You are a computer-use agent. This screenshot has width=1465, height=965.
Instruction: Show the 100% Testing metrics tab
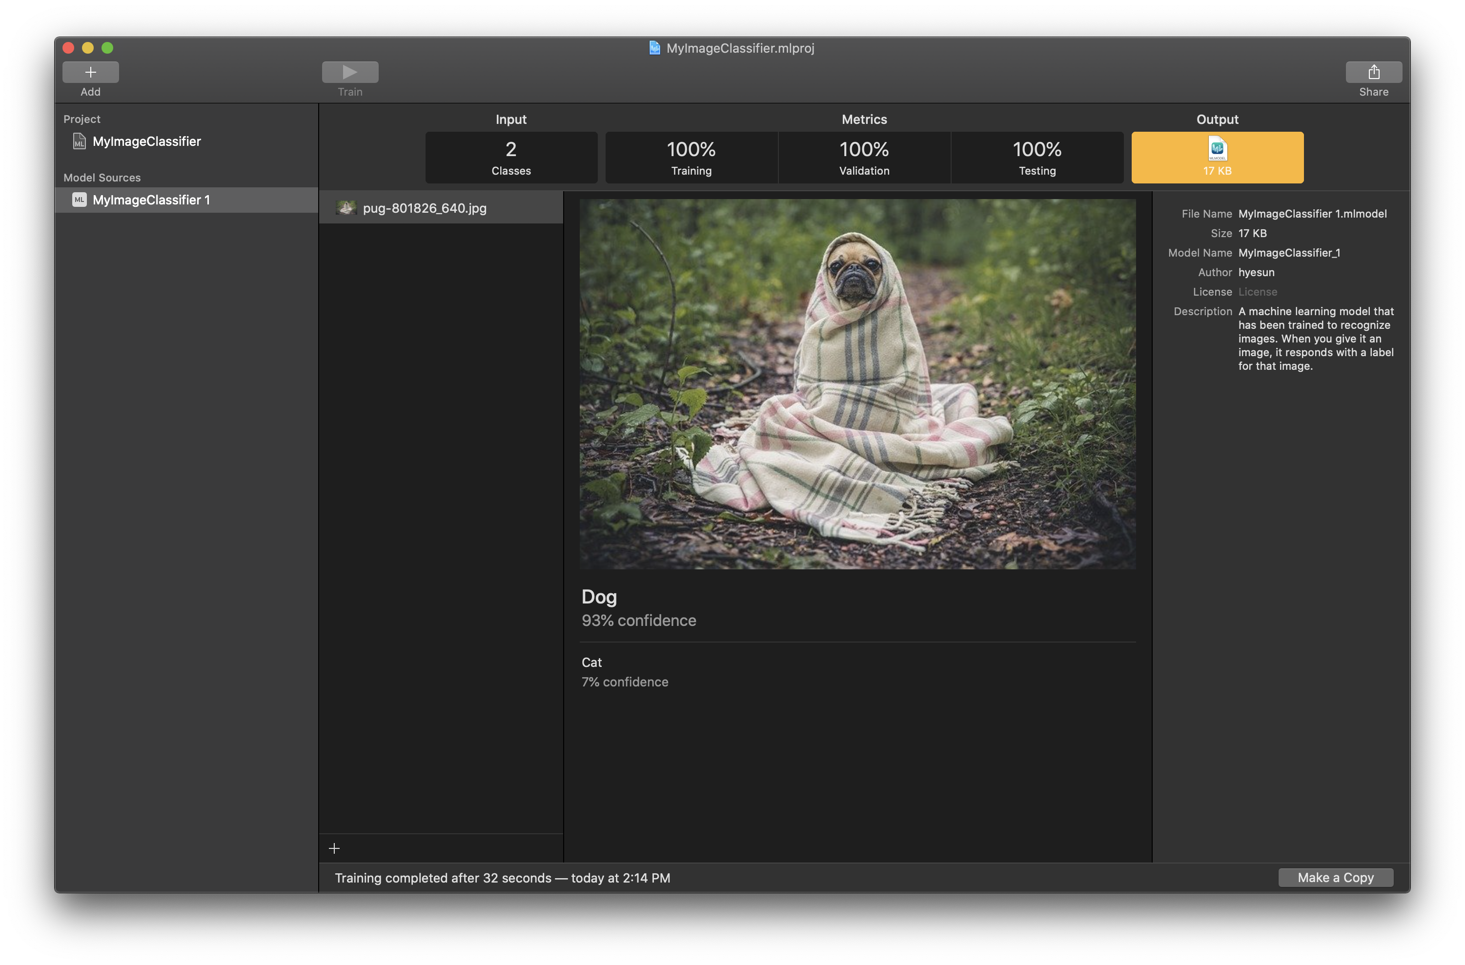click(x=1037, y=158)
